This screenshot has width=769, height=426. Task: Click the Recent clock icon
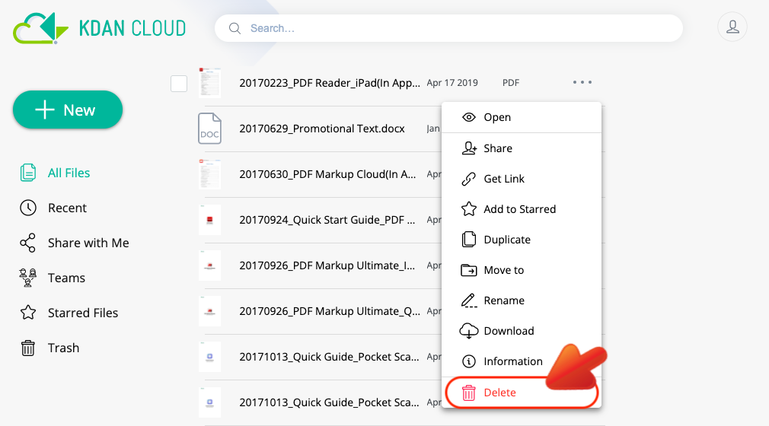[x=28, y=208]
